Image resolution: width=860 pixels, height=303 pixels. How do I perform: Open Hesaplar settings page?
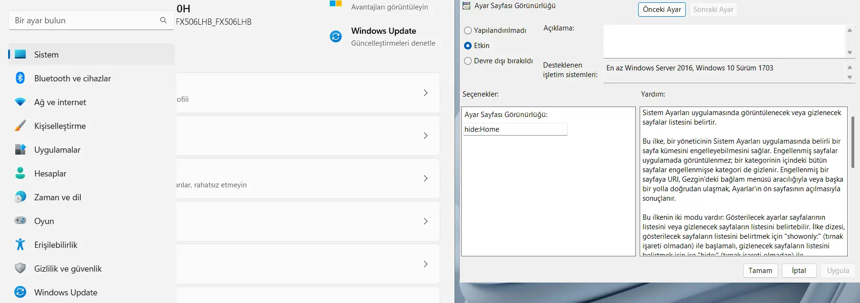pos(91,173)
